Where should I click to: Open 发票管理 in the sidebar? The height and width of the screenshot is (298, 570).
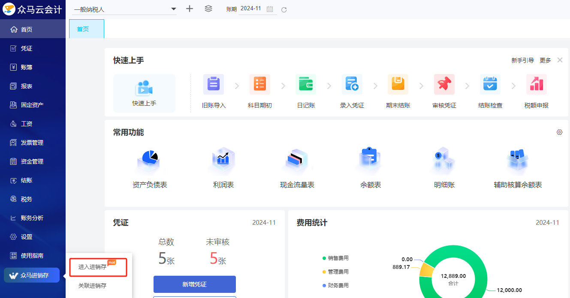click(33, 143)
